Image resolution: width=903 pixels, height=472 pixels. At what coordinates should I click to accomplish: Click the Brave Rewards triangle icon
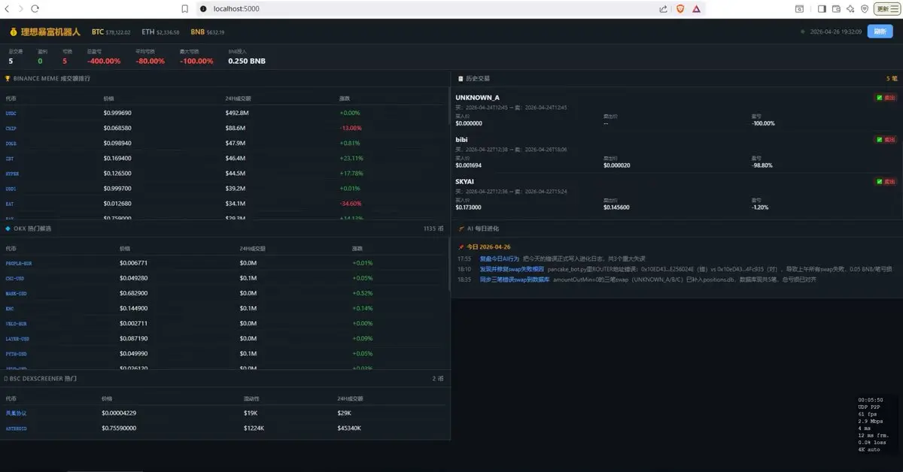[x=697, y=8]
